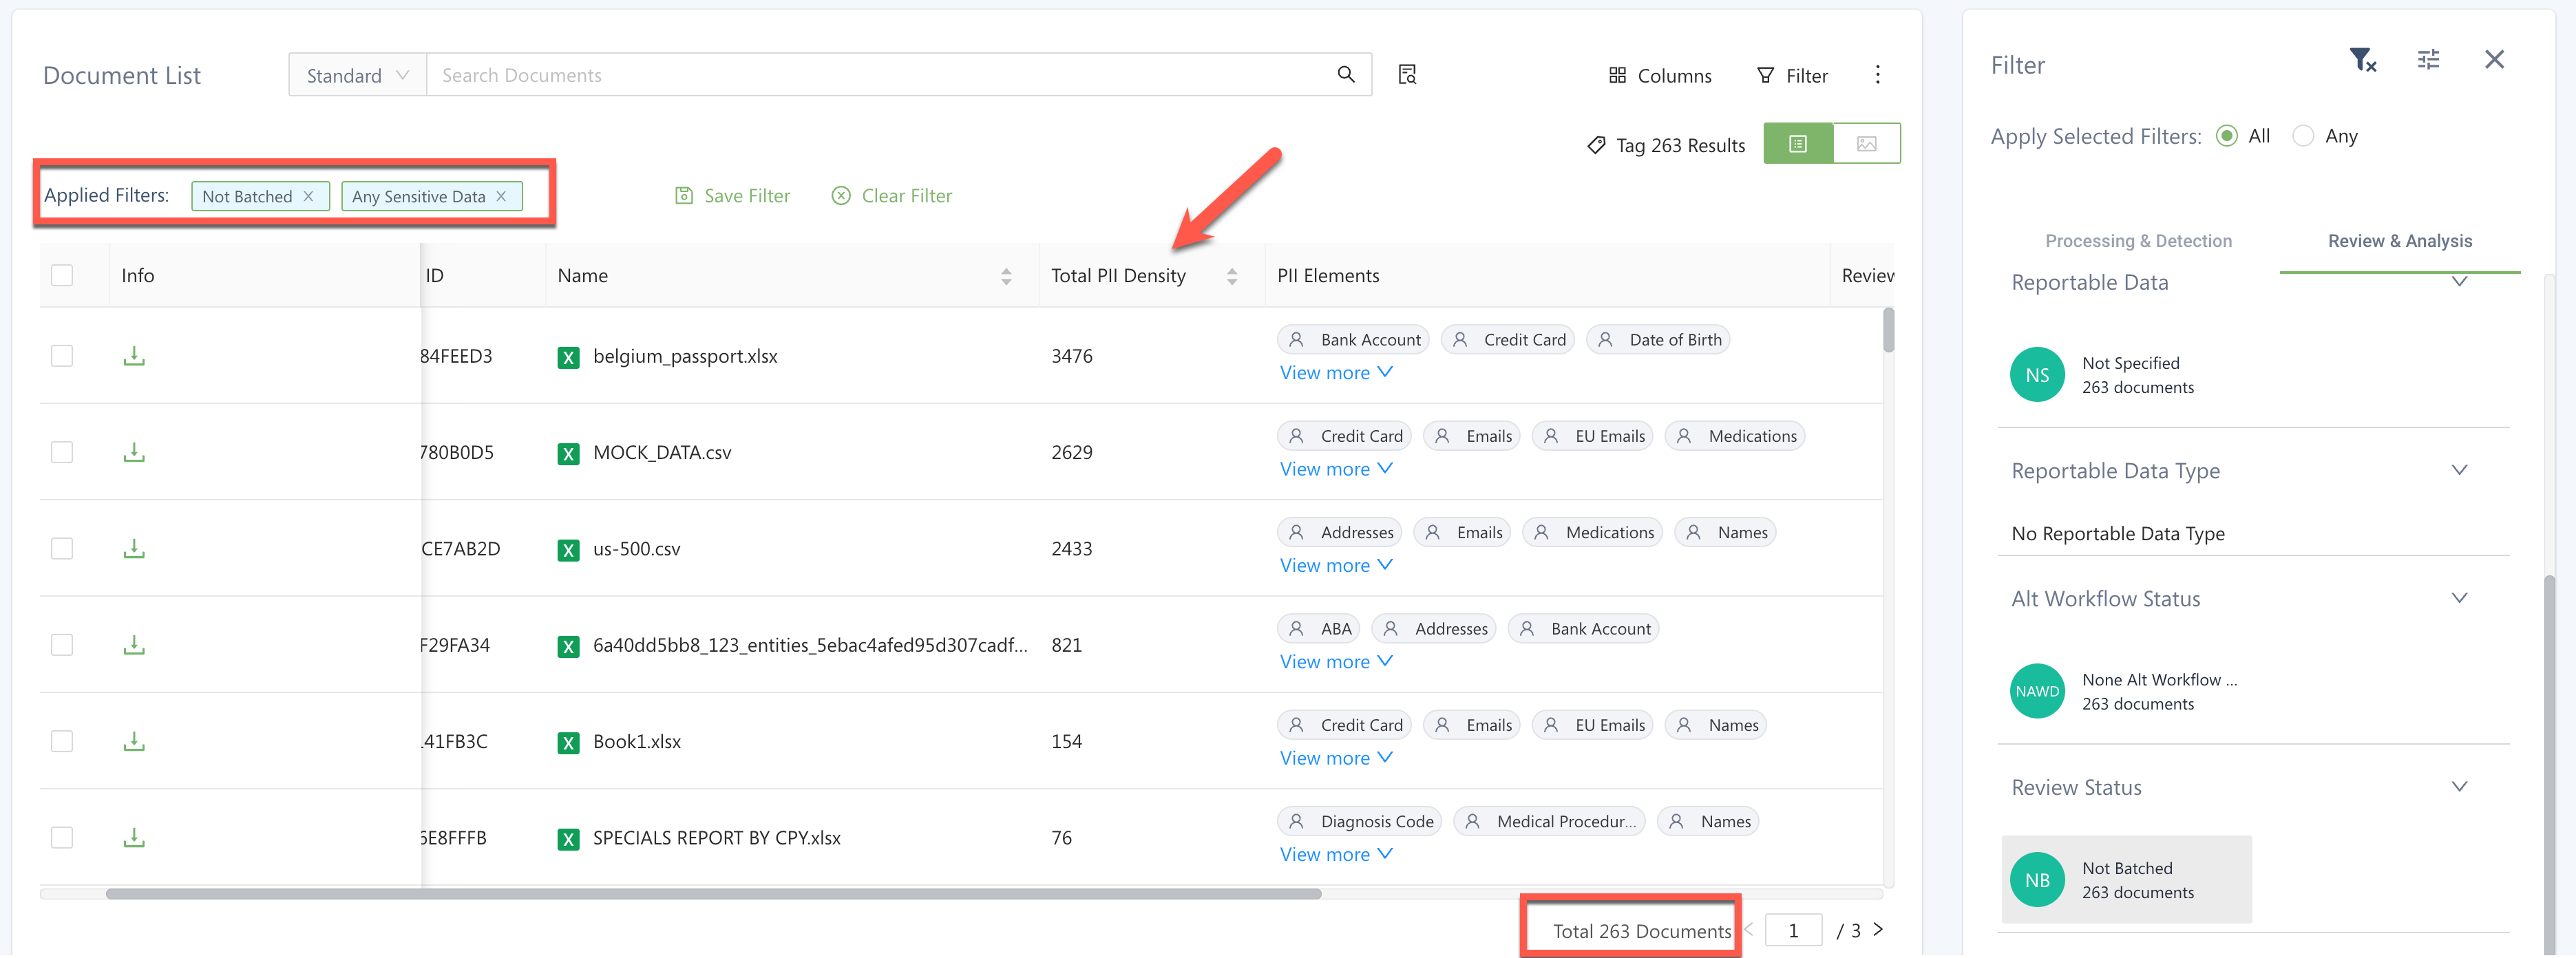Screen dimensions: 2576x958
Task: Click the clear all filters funnel icon
Action: (x=2362, y=61)
